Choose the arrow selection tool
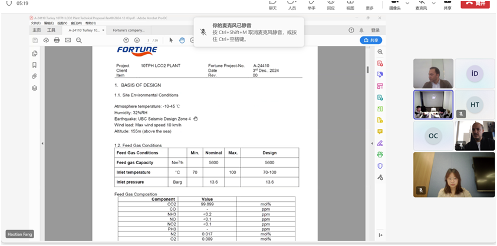The width and height of the screenshot is (497, 246). point(171,40)
